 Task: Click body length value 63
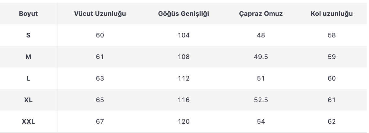pos(100,78)
